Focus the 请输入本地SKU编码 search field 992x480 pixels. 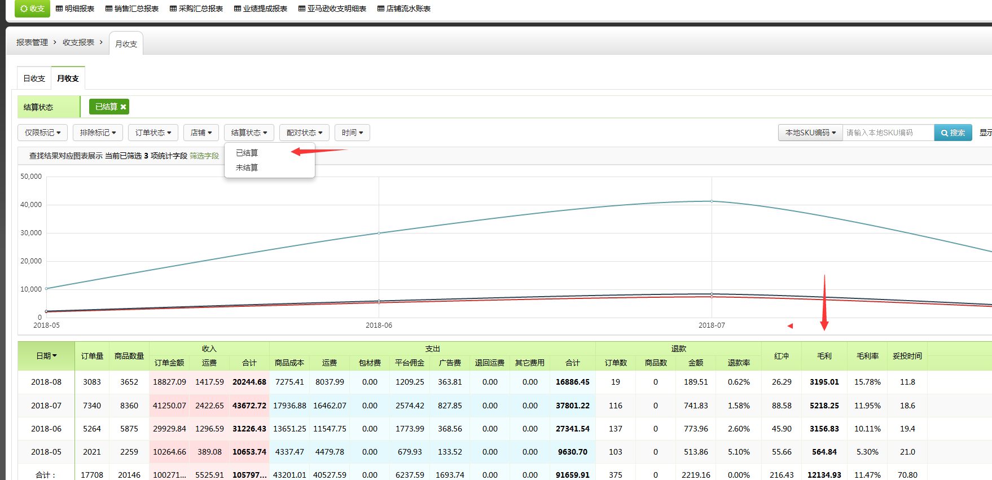(x=888, y=133)
